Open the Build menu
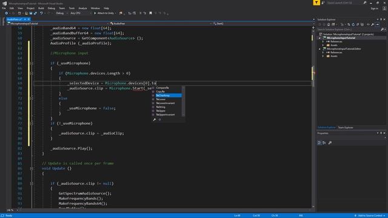The width and height of the screenshot is (388, 218). click(41, 8)
